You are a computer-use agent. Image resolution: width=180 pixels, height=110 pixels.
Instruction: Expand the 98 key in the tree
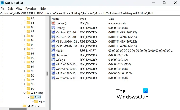(x=24, y=84)
